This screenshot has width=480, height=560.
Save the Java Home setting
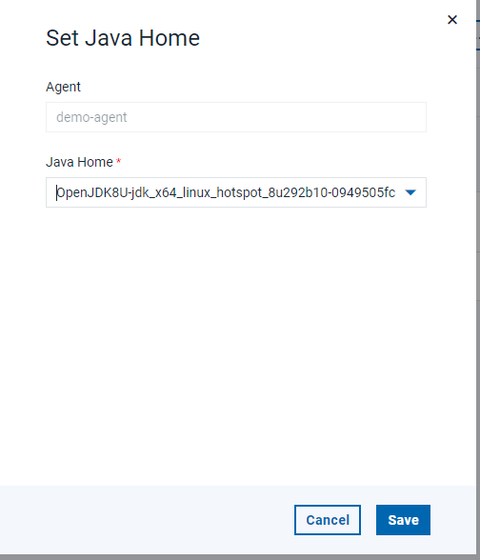(x=403, y=520)
